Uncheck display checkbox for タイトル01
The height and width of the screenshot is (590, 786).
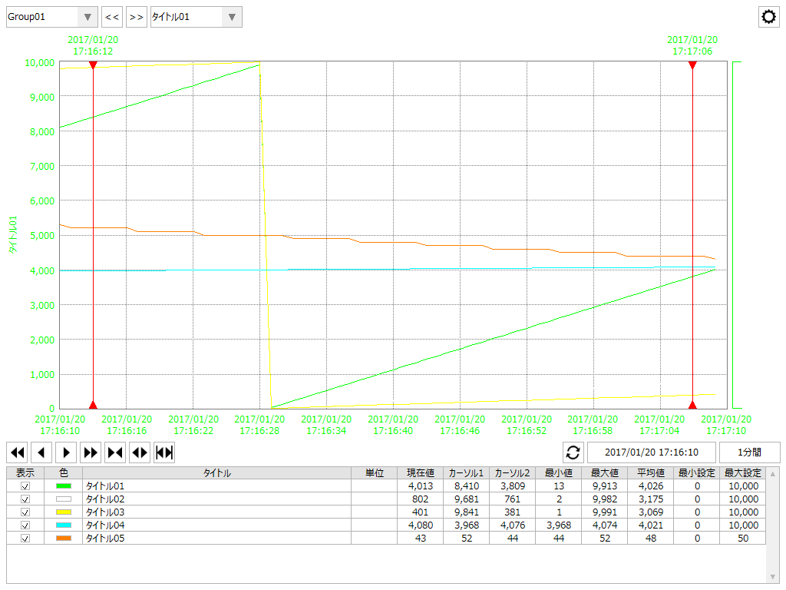tap(25, 486)
